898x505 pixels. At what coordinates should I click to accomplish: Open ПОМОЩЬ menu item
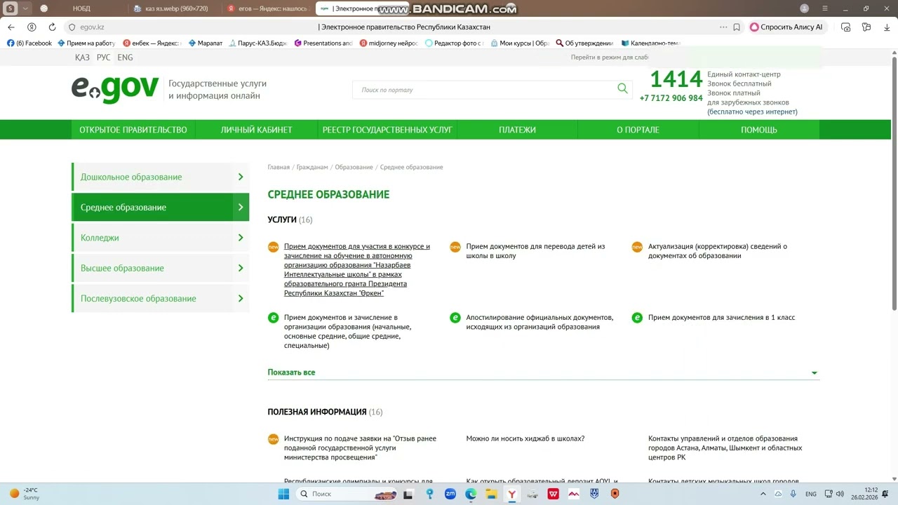coord(759,130)
